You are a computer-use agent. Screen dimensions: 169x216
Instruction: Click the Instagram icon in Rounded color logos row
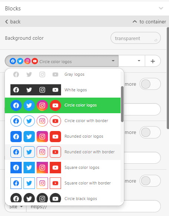(42, 137)
